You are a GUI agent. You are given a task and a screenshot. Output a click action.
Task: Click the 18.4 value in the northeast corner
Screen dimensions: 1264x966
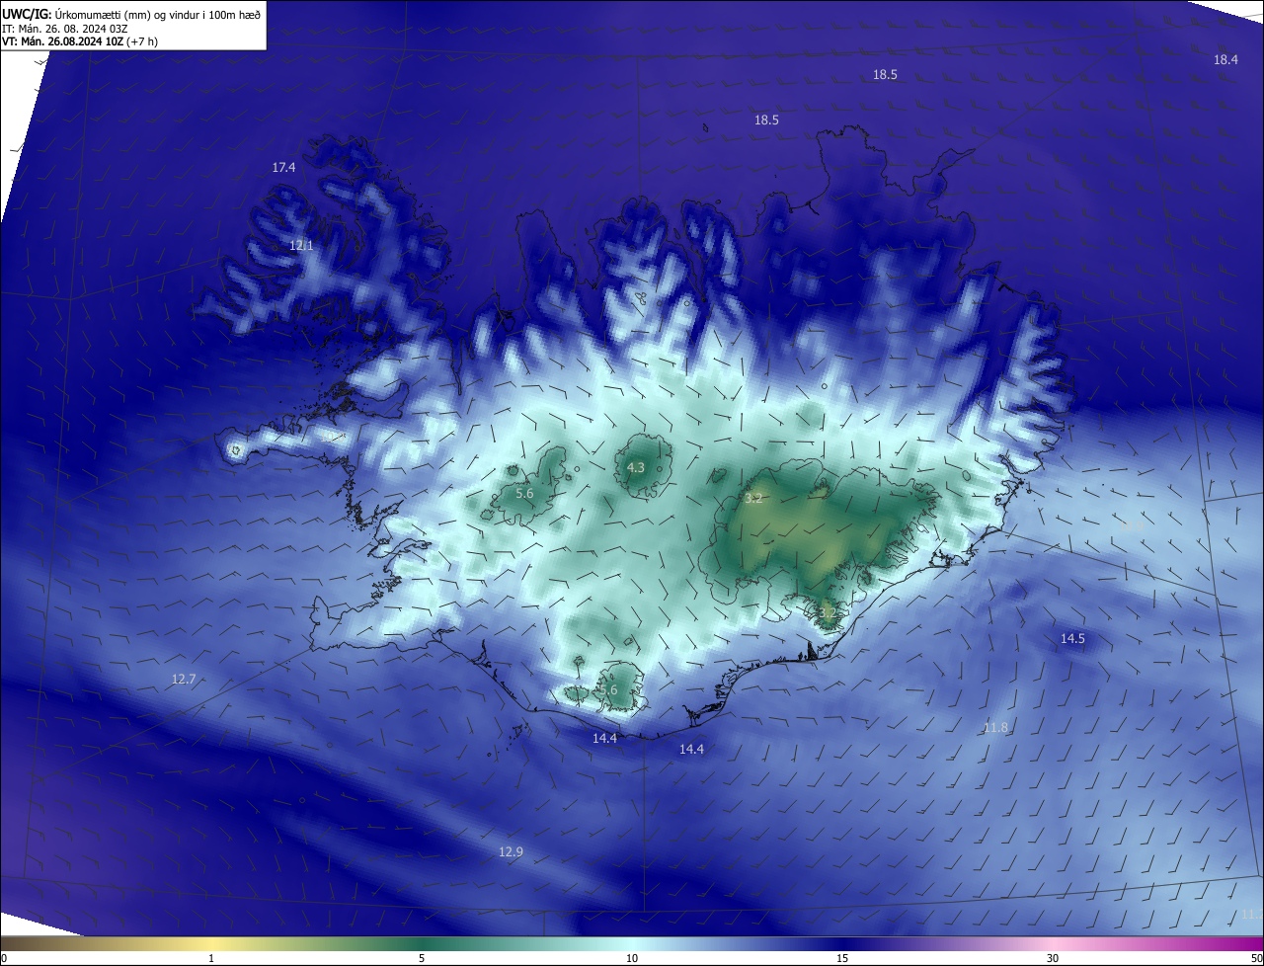(1225, 60)
